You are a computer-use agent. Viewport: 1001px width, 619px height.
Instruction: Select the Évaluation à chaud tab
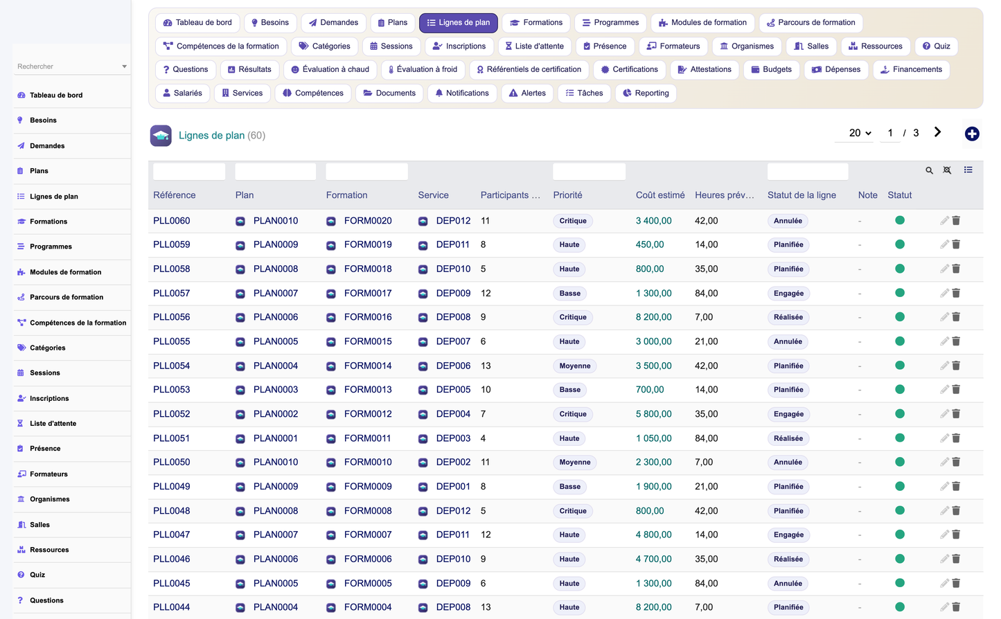(330, 69)
